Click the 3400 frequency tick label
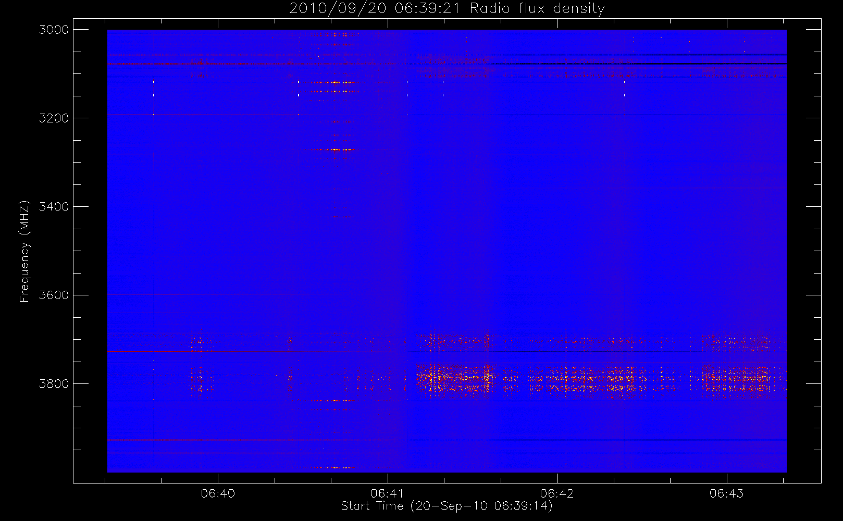The width and height of the screenshot is (843, 521). 54,207
